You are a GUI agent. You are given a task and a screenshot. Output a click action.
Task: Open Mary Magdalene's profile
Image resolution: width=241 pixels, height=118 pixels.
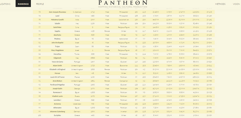(57, 50)
